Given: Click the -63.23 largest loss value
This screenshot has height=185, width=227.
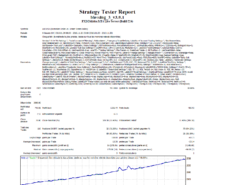Looking at the screenshot, I should [191, 138].
